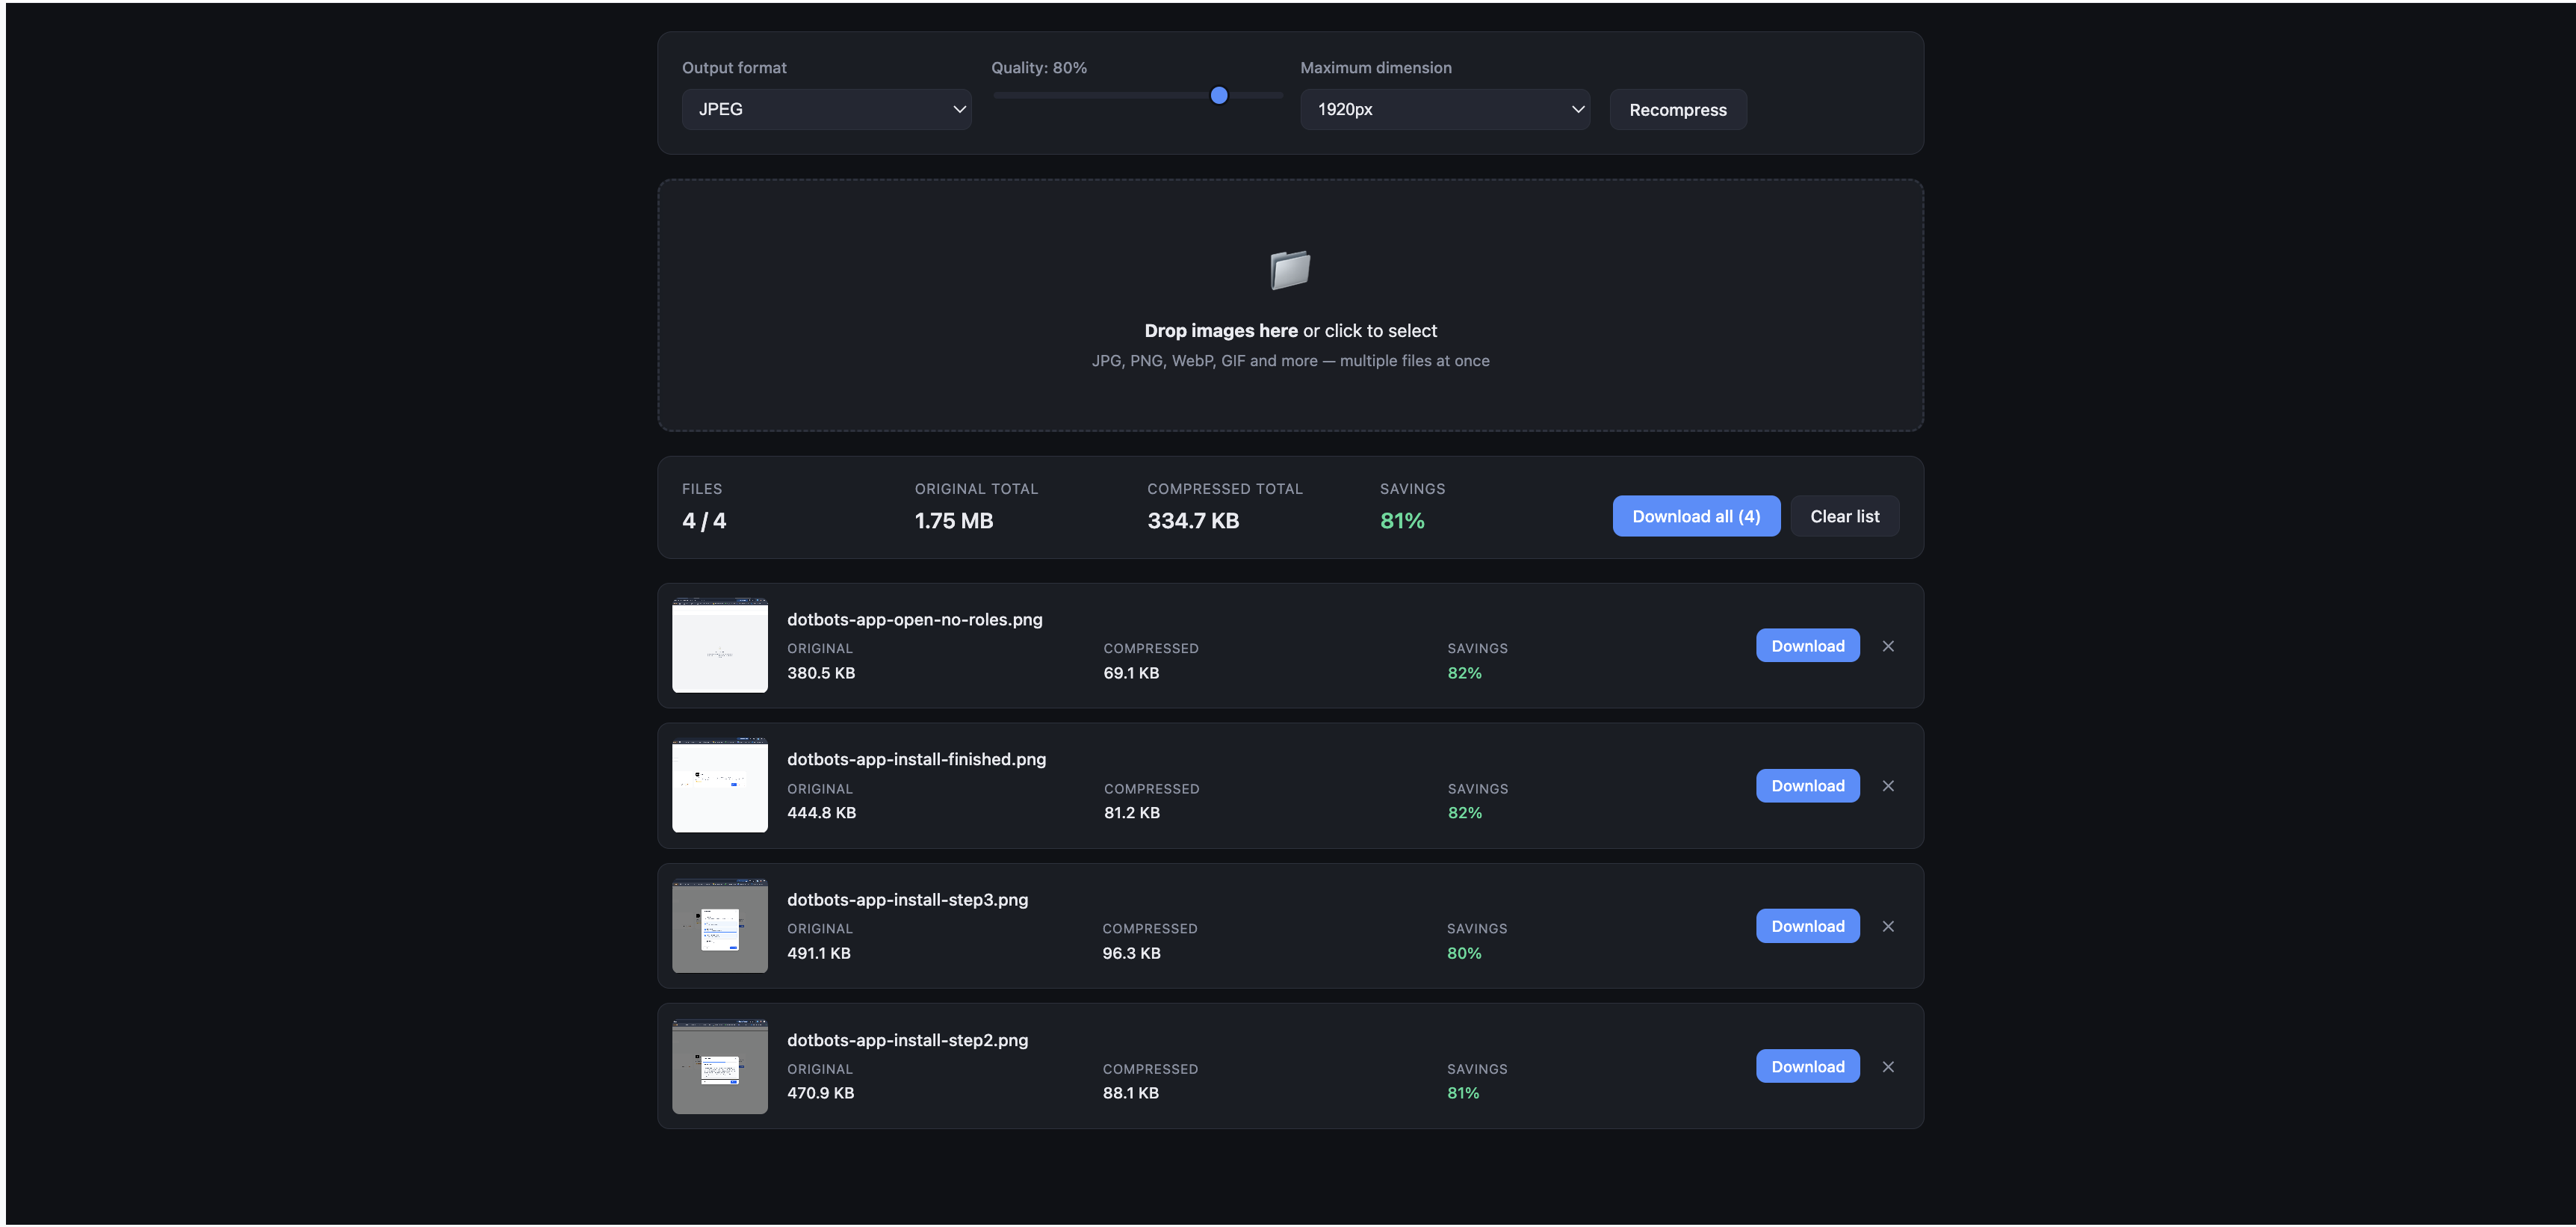This screenshot has width=2576, height=1227.
Task: Click the files count '4 / 4'
Action: coord(704,521)
